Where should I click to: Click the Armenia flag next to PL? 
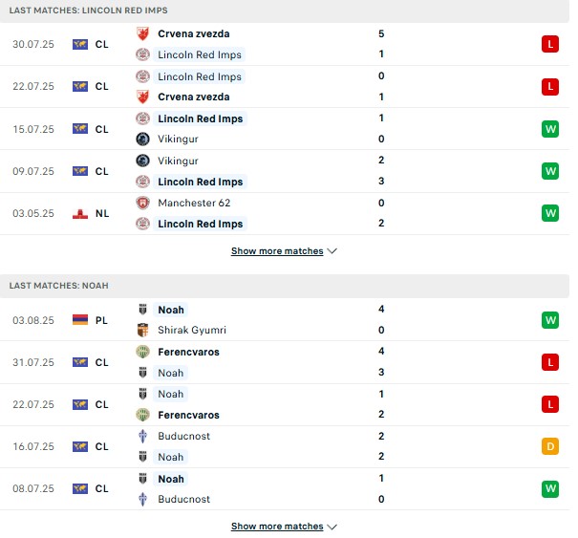80,320
